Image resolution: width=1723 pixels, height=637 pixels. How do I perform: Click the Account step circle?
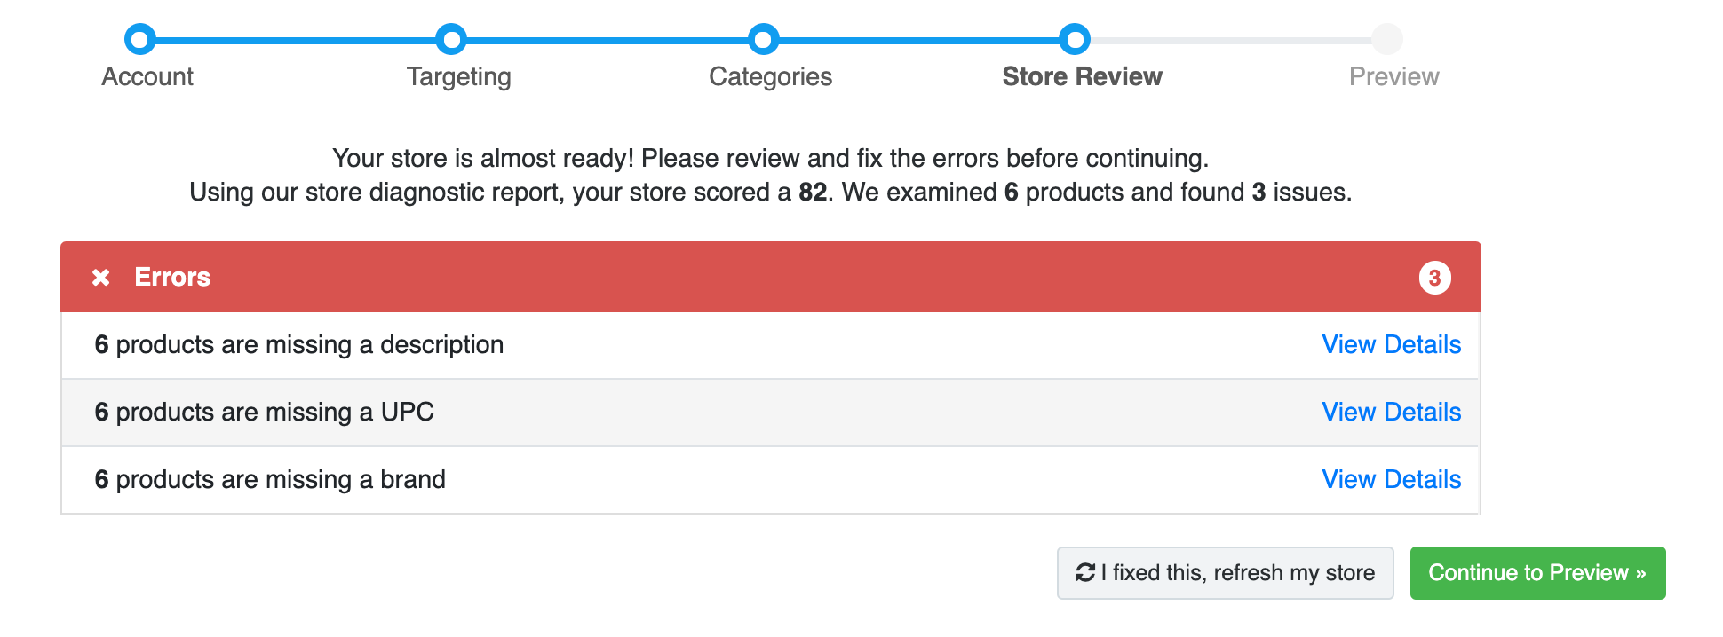coord(140,39)
